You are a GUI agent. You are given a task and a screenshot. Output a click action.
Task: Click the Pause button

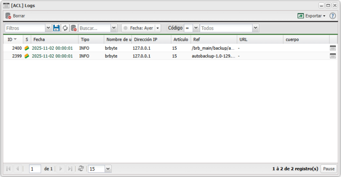329,169
